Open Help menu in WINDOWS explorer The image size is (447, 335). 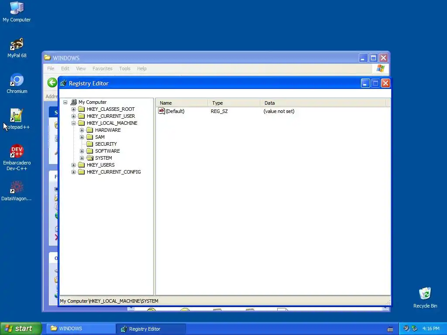142,68
